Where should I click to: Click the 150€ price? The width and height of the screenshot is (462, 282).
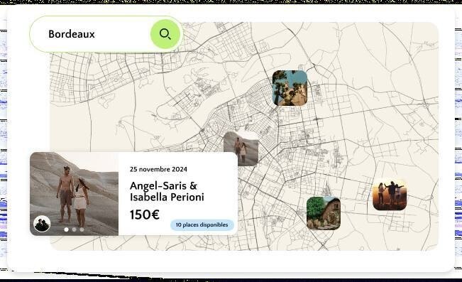(145, 215)
